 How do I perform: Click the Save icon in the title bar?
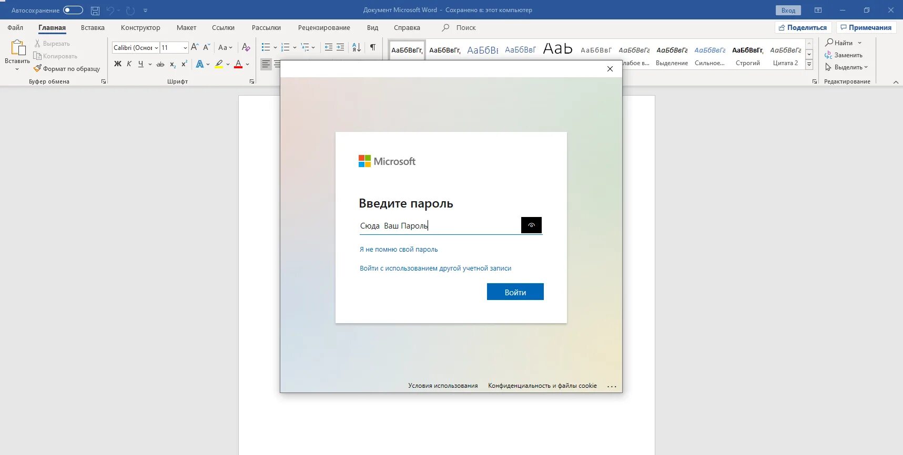click(95, 11)
